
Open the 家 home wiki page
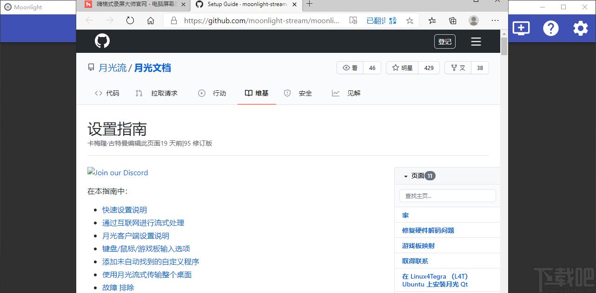405,215
